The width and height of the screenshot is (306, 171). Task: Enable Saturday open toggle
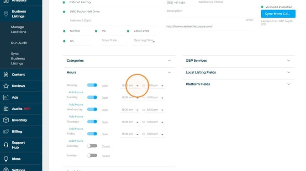92,146
